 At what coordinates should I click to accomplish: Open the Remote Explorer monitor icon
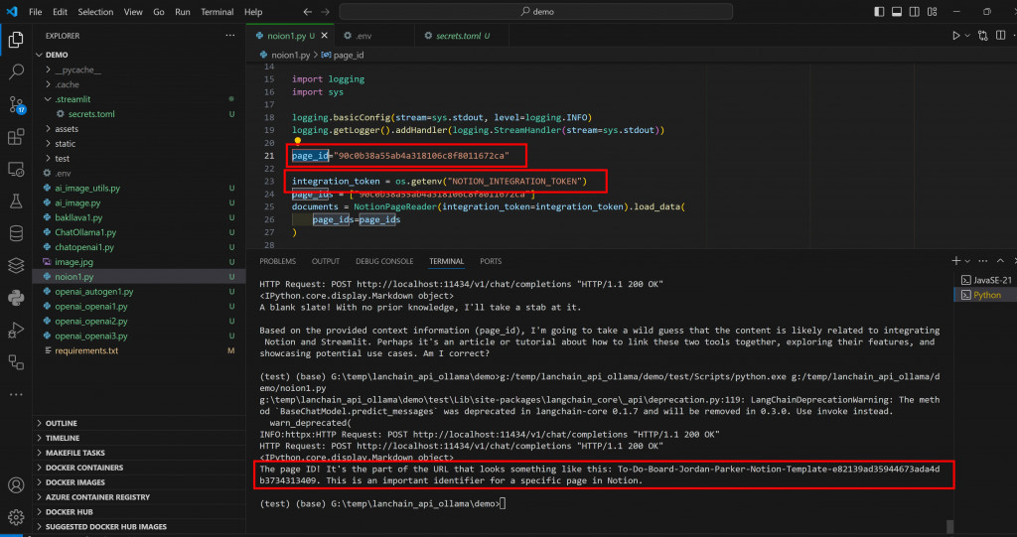pos(16,170)
